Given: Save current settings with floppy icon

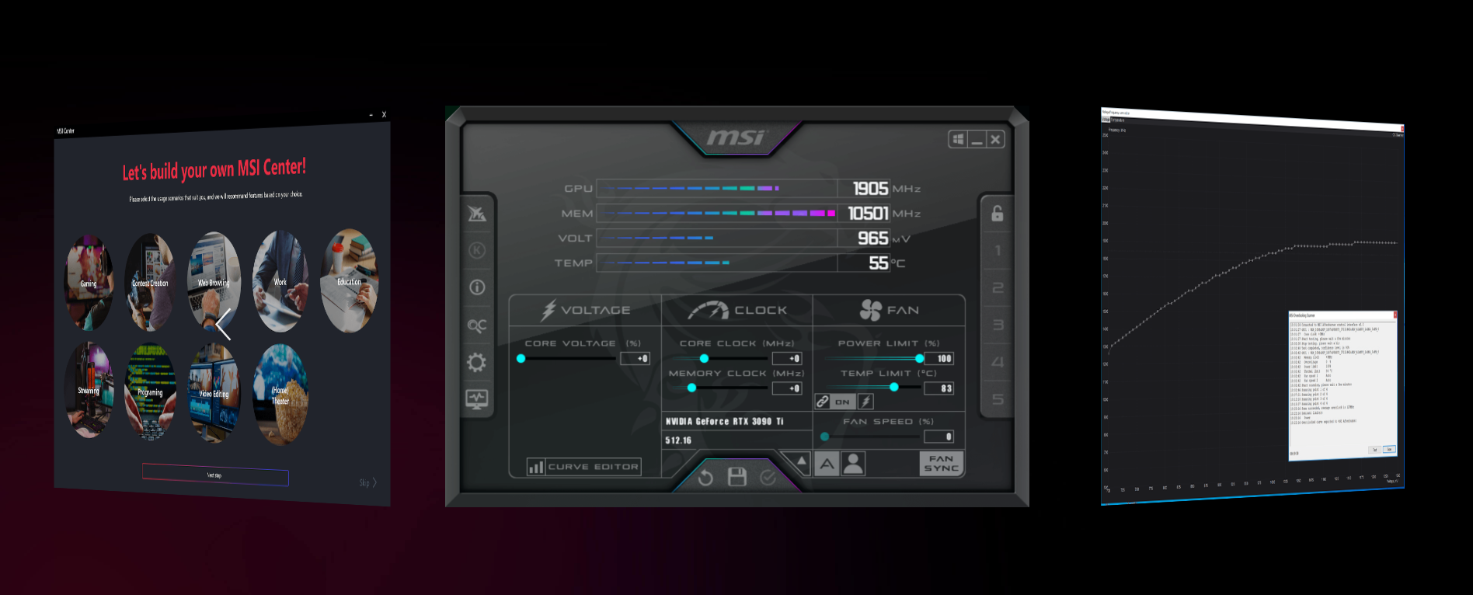Looking at the screenshot, I should click(x=737, y=477).
